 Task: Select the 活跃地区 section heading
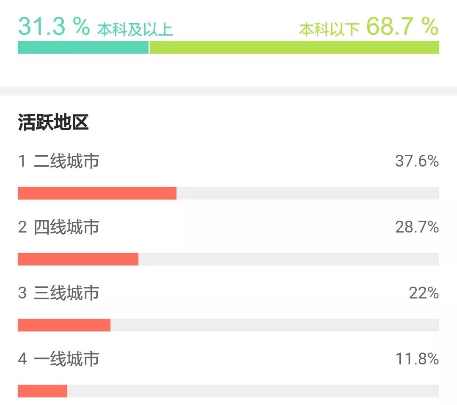53,123
